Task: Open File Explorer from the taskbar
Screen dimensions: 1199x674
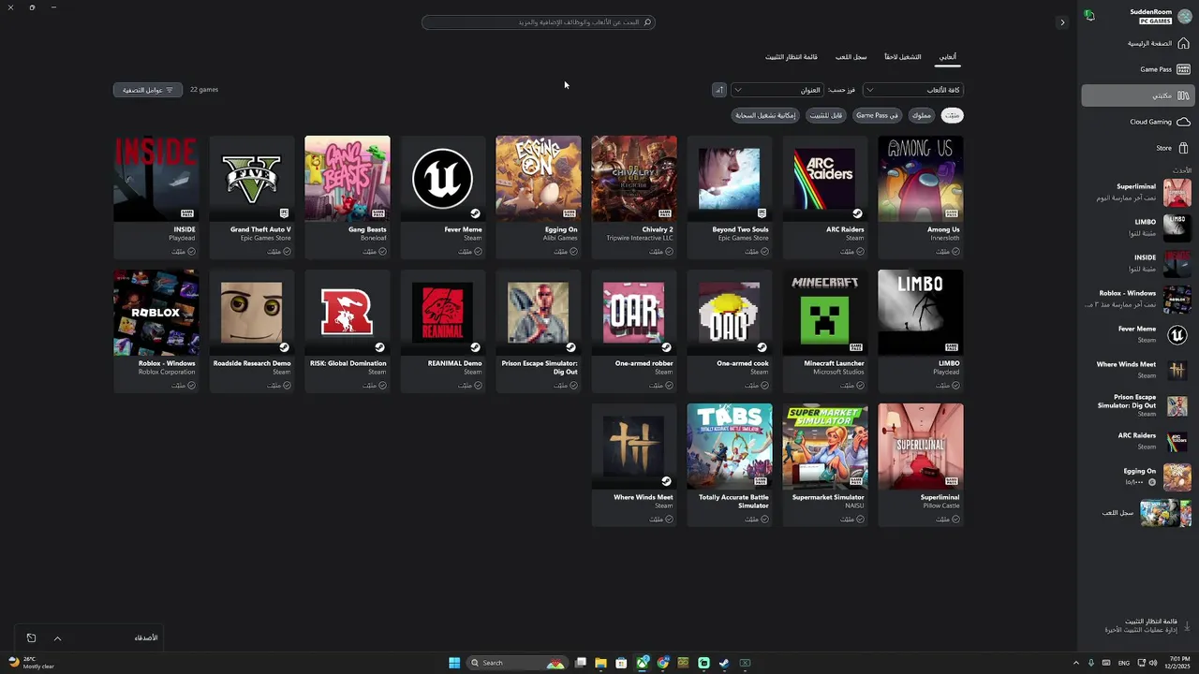Action: click(600, 663)
